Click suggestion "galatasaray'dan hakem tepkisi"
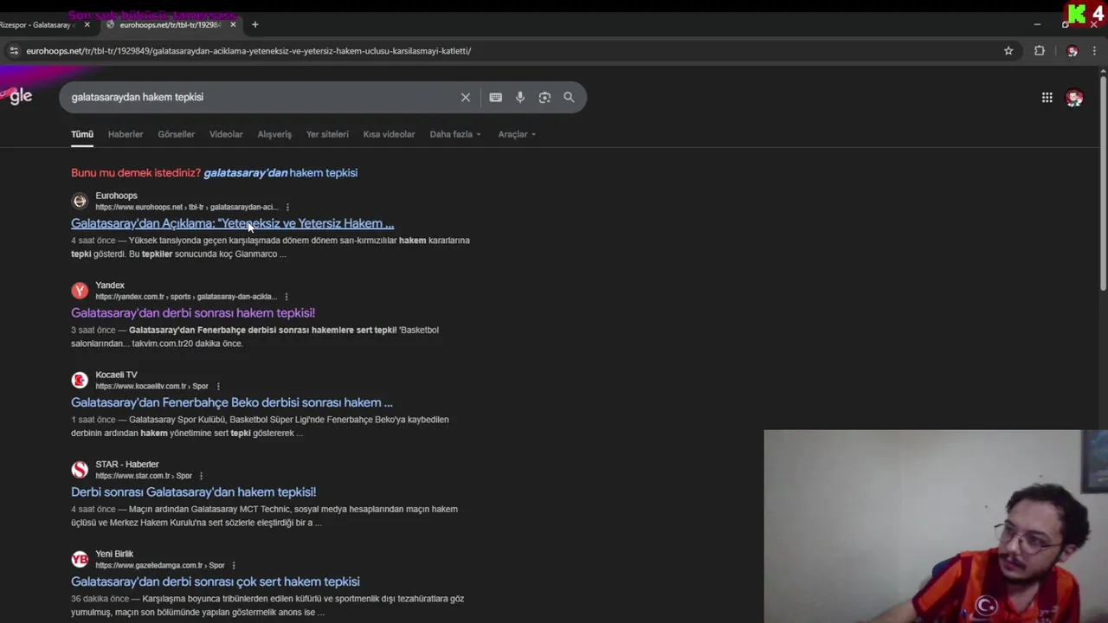The height and width of the screenshot is (623, 1108). pos(280,173)
